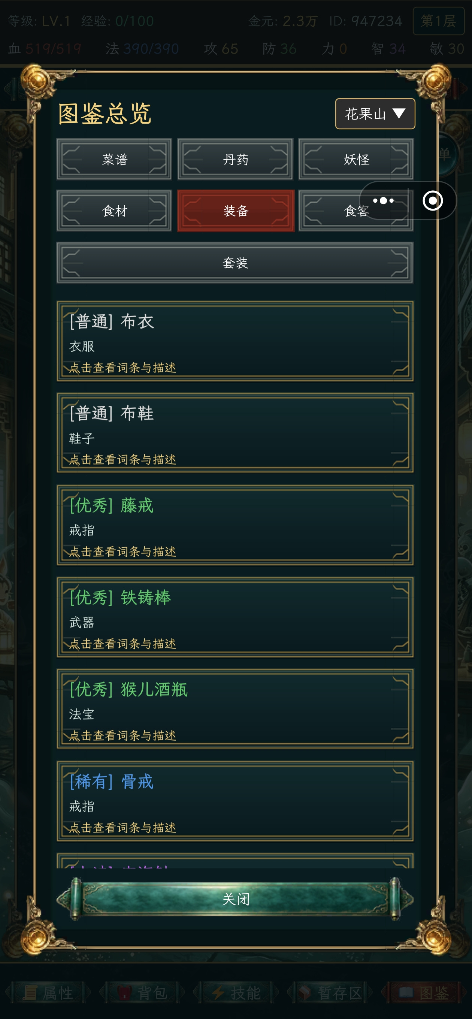Open the [优秀] 铁铸棒 weapon entry

coord(235,617)
